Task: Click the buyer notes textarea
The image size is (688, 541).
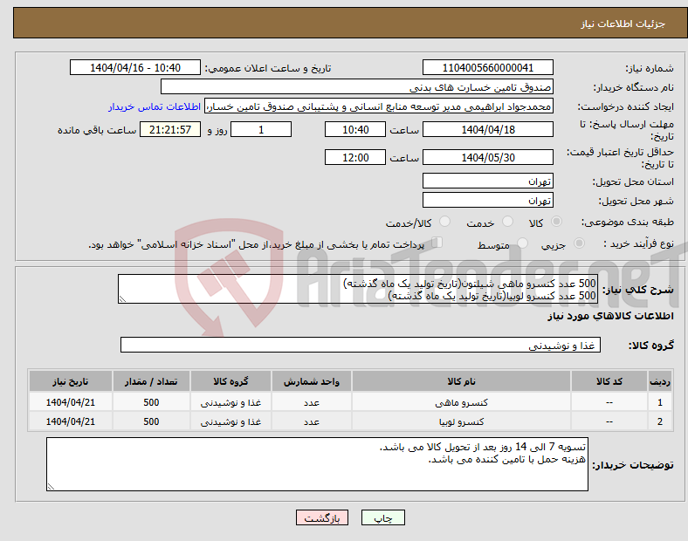Action: click(x=317, y=464)
